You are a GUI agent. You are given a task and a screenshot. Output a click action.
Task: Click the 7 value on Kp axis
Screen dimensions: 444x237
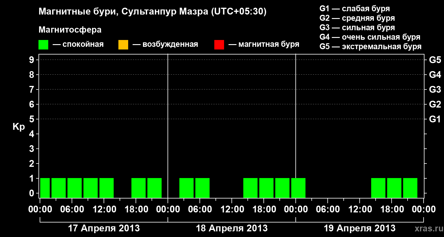[x=32, y=89]
